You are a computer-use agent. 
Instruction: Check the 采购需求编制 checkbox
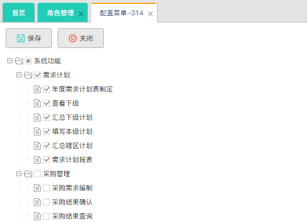46,188
